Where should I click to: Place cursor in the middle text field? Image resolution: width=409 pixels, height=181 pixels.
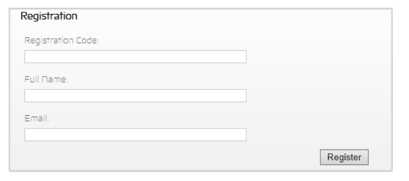click(135, 96)
